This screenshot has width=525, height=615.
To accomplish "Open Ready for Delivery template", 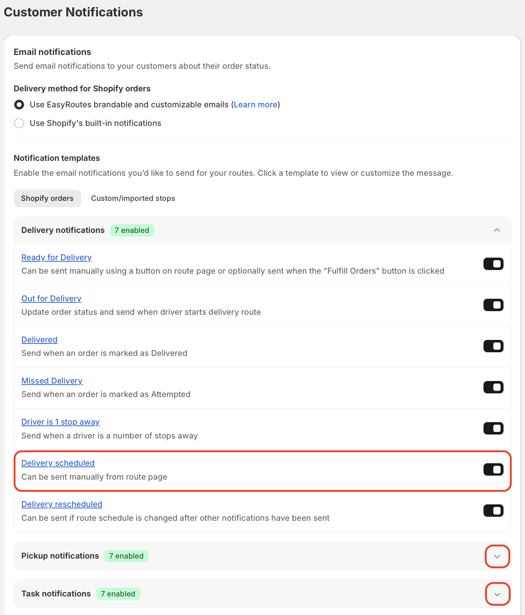I will [56, 258].
